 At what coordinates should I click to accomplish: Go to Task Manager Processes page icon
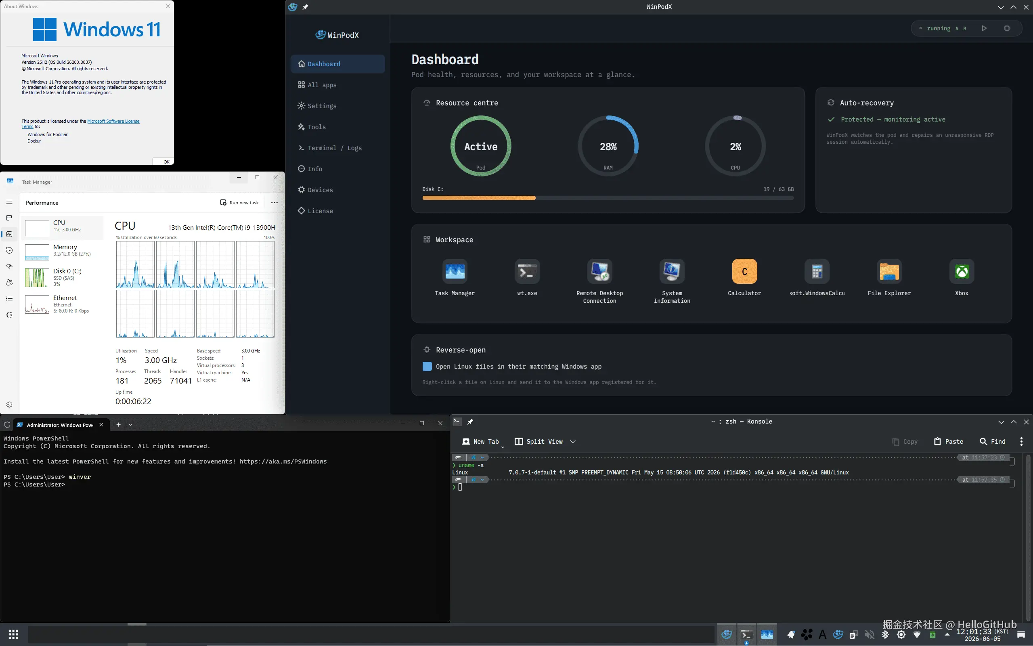tap(9, 218)
